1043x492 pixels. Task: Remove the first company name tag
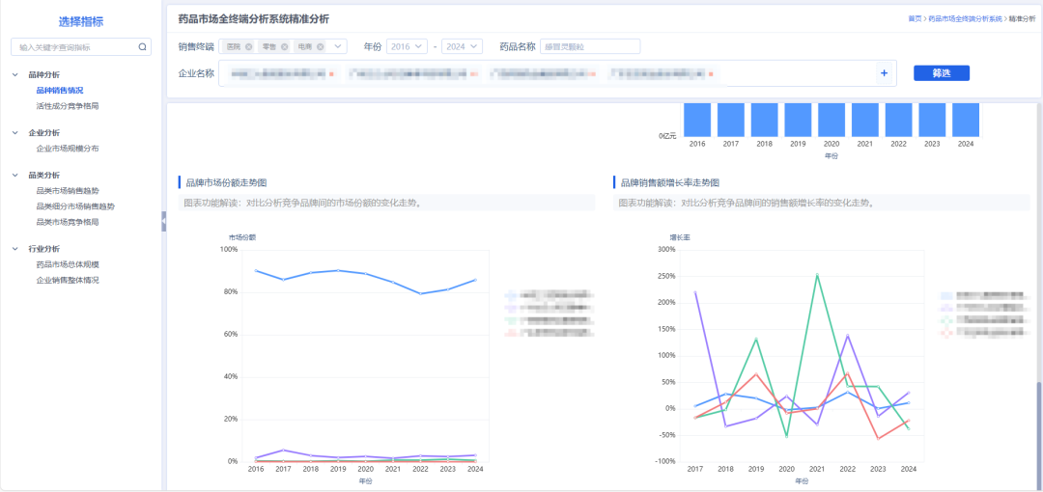[x=331, y=73]
